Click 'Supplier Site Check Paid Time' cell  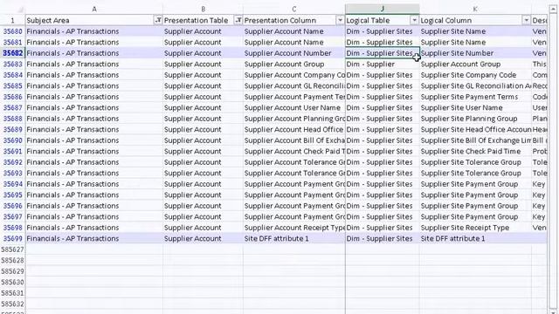click(475, 151)
